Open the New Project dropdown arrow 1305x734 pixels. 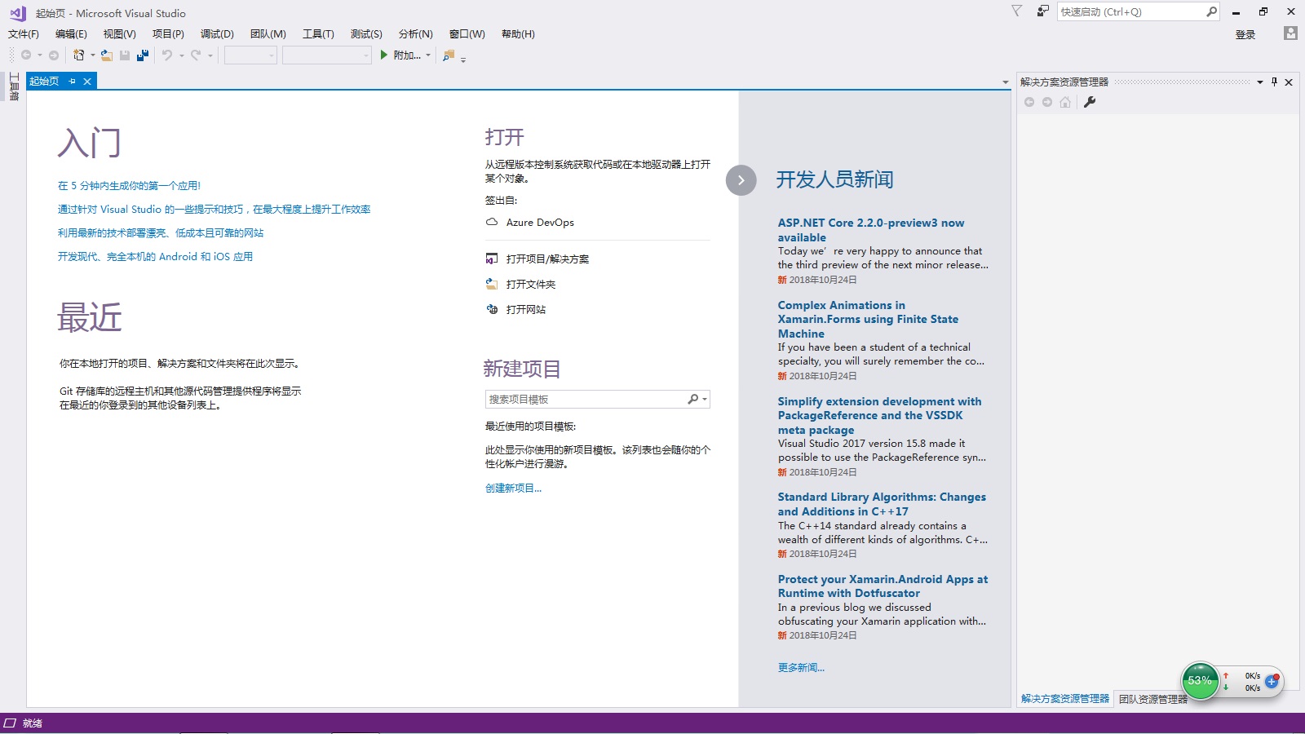coord(92,55)
